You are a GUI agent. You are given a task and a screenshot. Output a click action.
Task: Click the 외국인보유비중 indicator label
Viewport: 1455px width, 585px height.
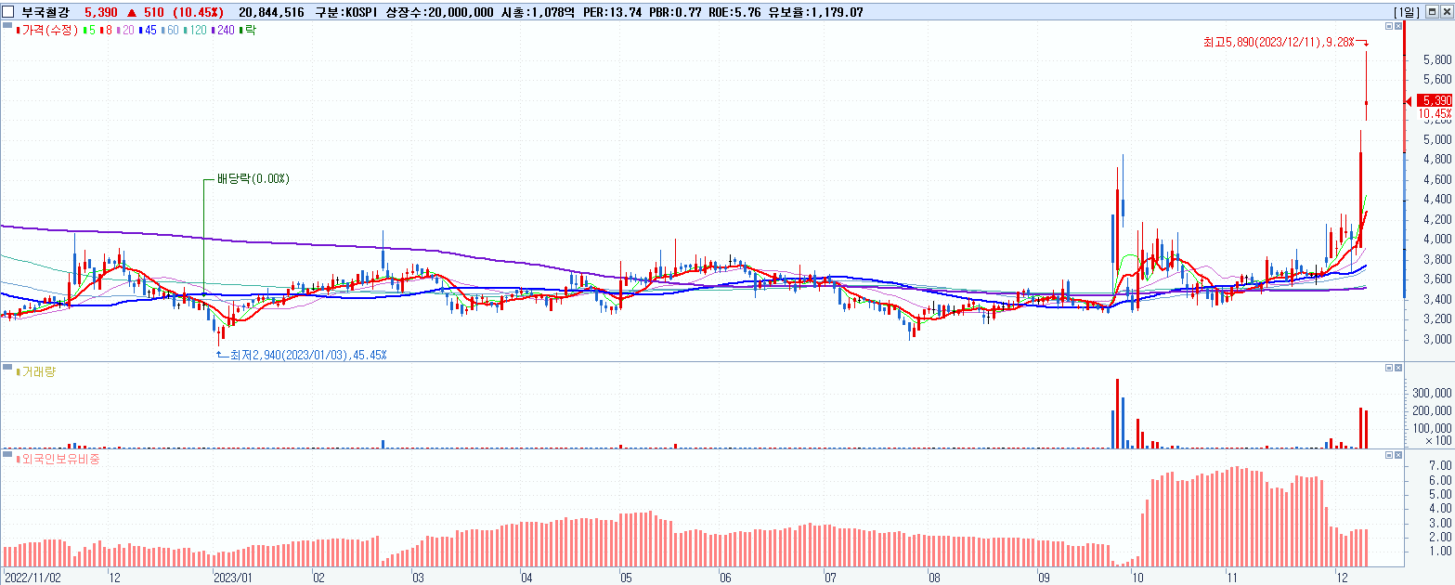(x=58, y=459)
